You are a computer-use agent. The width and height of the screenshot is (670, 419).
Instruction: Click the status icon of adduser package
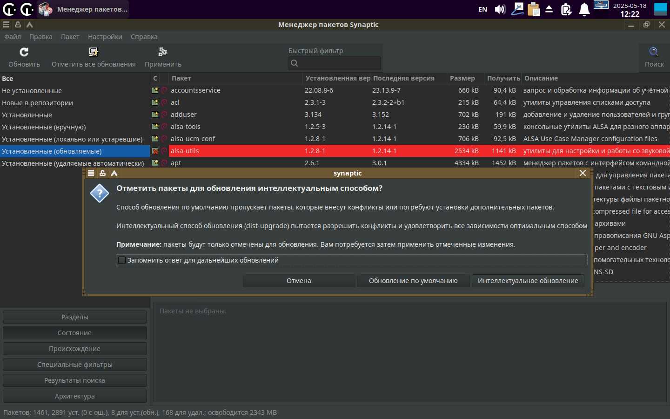point(155,115)
